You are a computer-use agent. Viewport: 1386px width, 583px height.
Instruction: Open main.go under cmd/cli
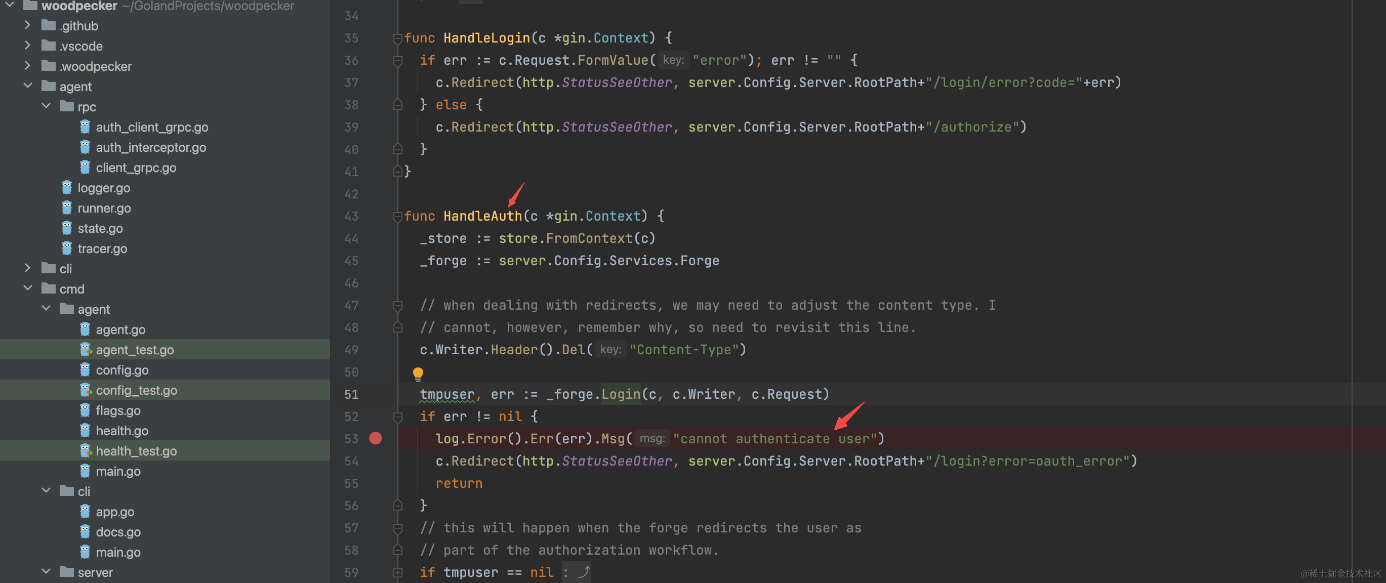(118, 552)
